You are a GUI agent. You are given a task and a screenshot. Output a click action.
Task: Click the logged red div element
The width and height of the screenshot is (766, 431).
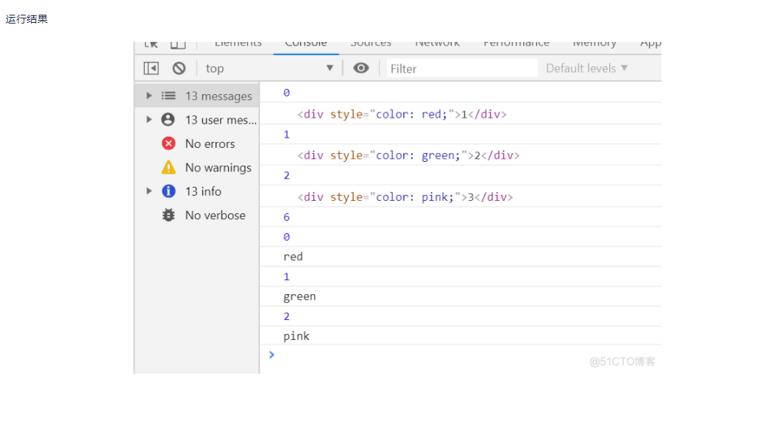(x=402, y=115)
